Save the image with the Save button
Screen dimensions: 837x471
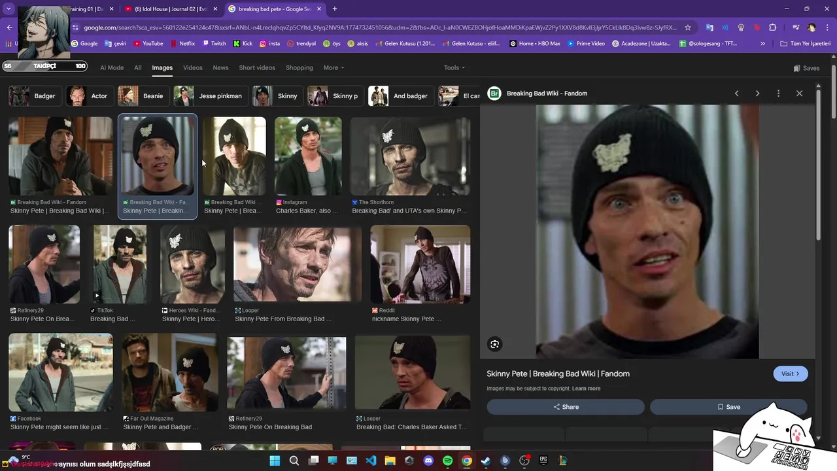tap(728, 407)
